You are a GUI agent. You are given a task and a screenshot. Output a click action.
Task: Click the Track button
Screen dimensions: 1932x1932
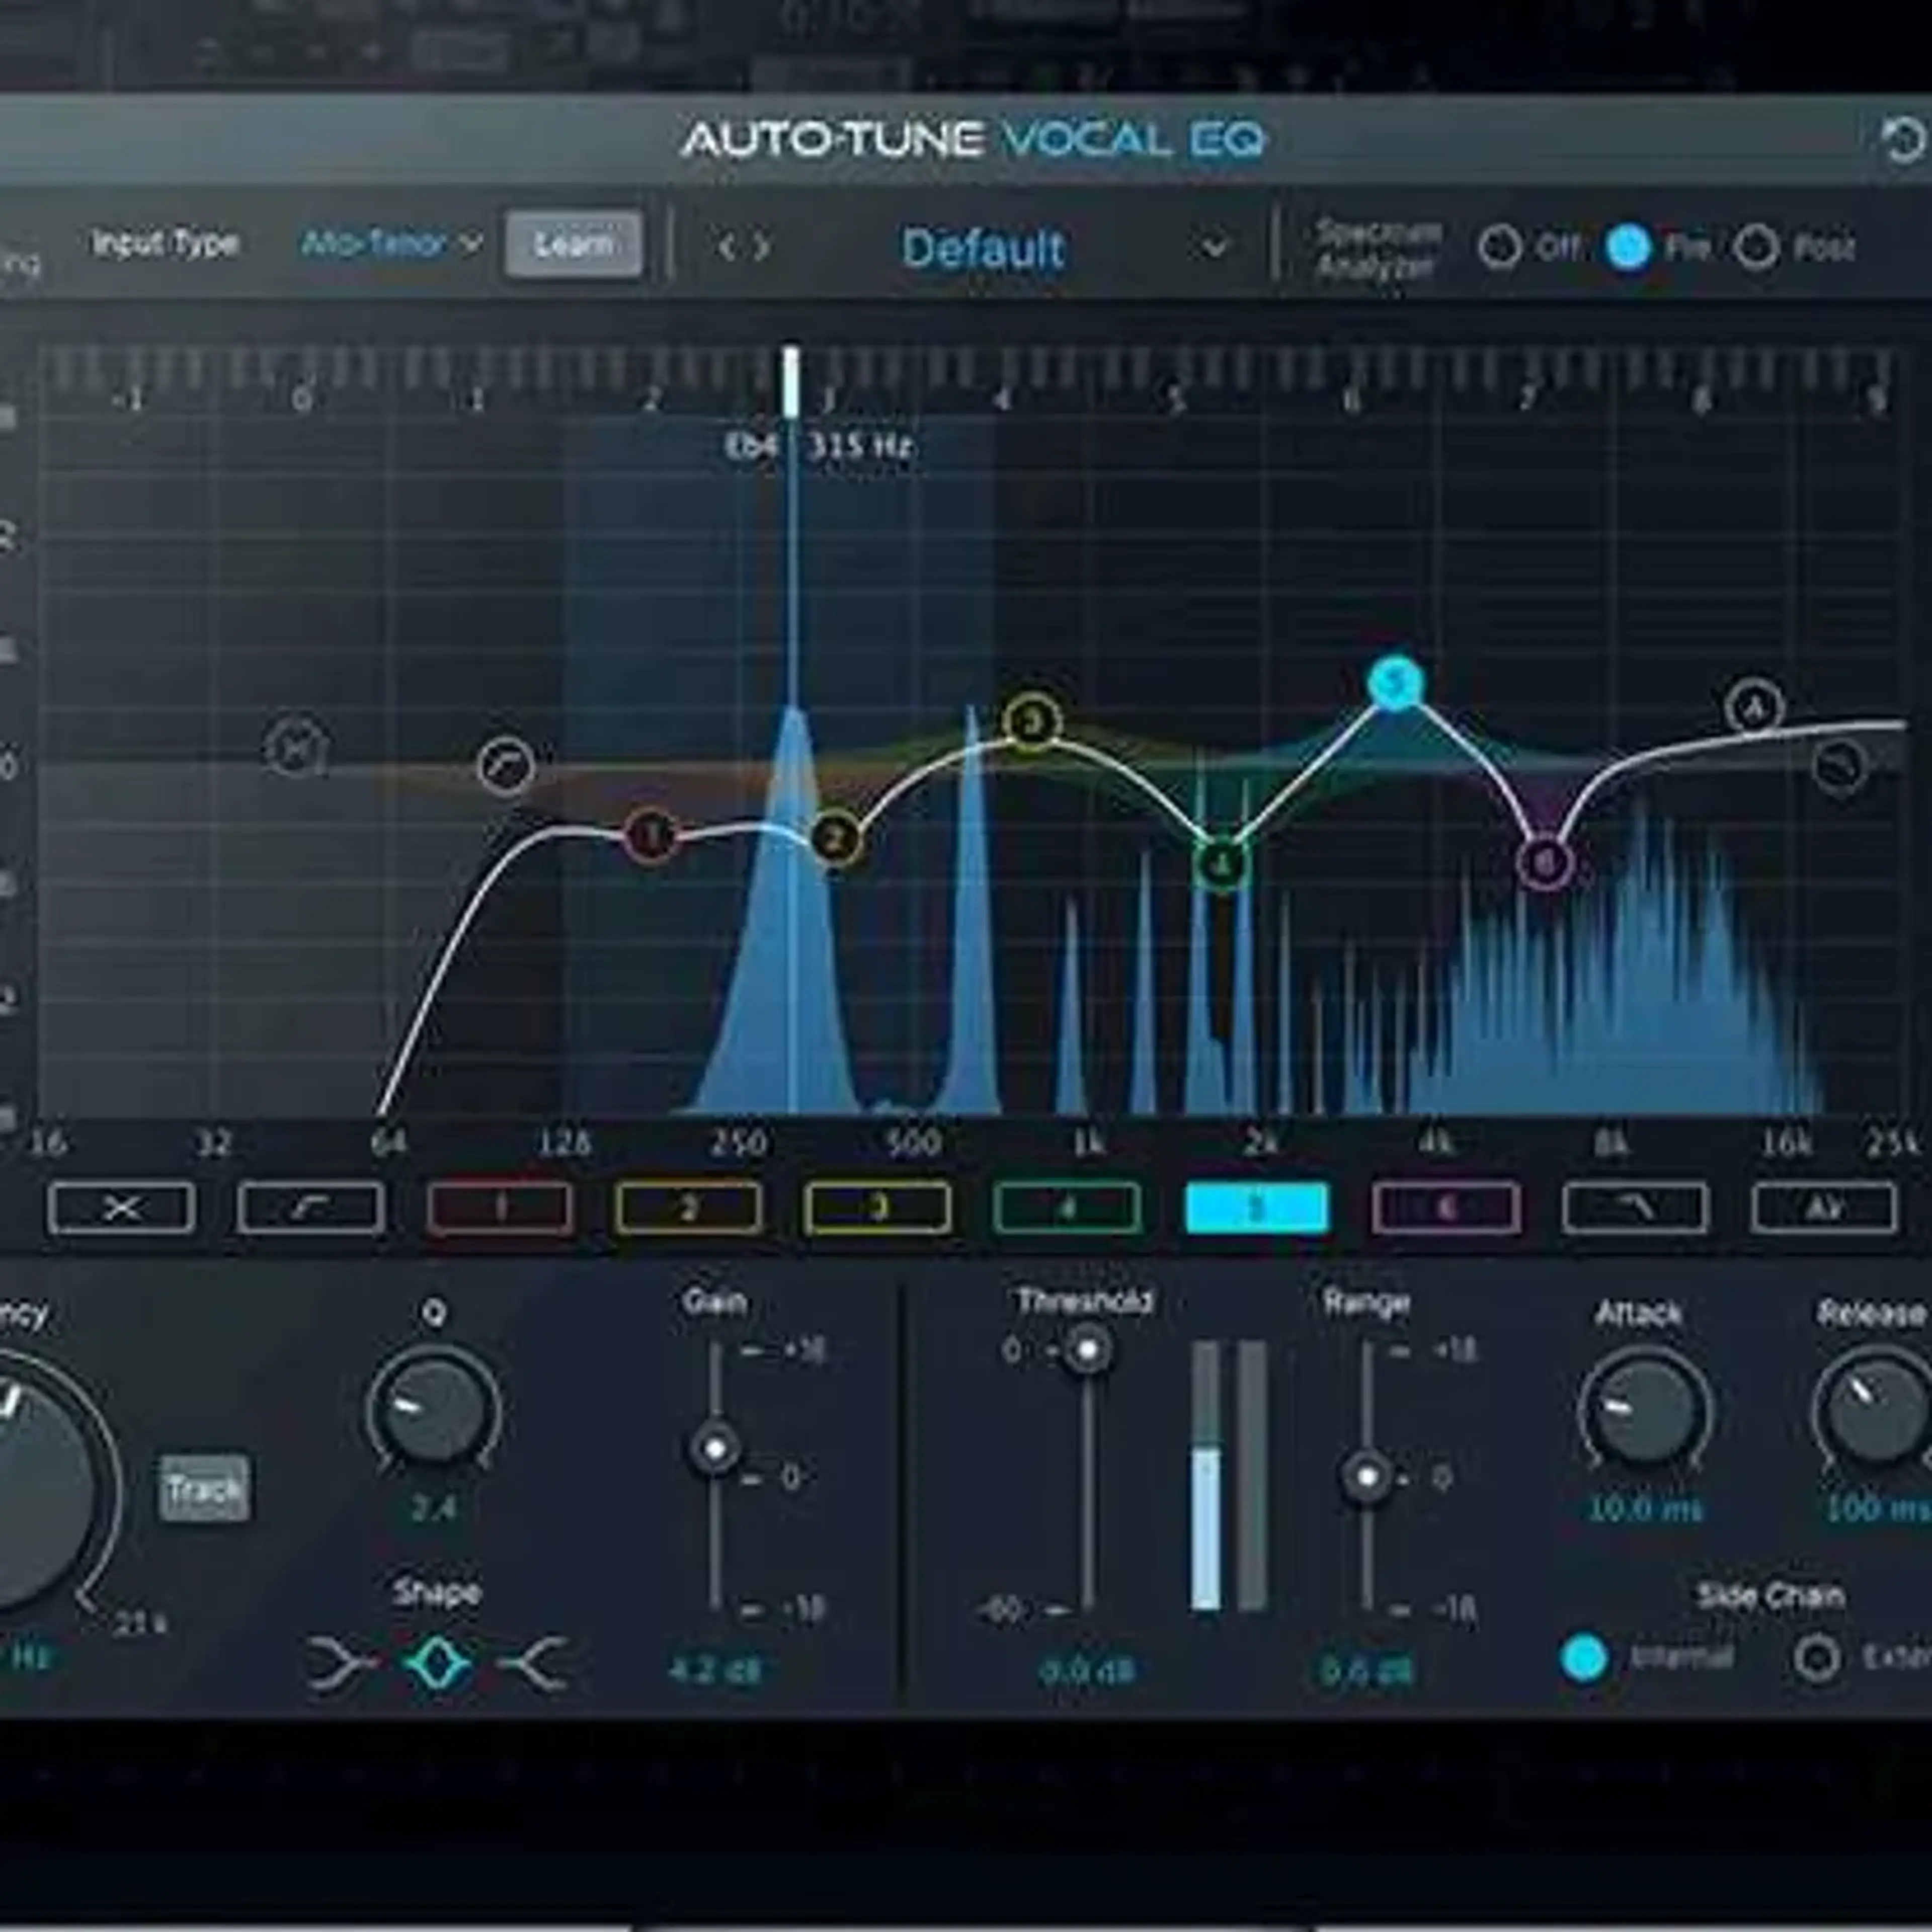pyautogui.click(x=205, y=1489)
